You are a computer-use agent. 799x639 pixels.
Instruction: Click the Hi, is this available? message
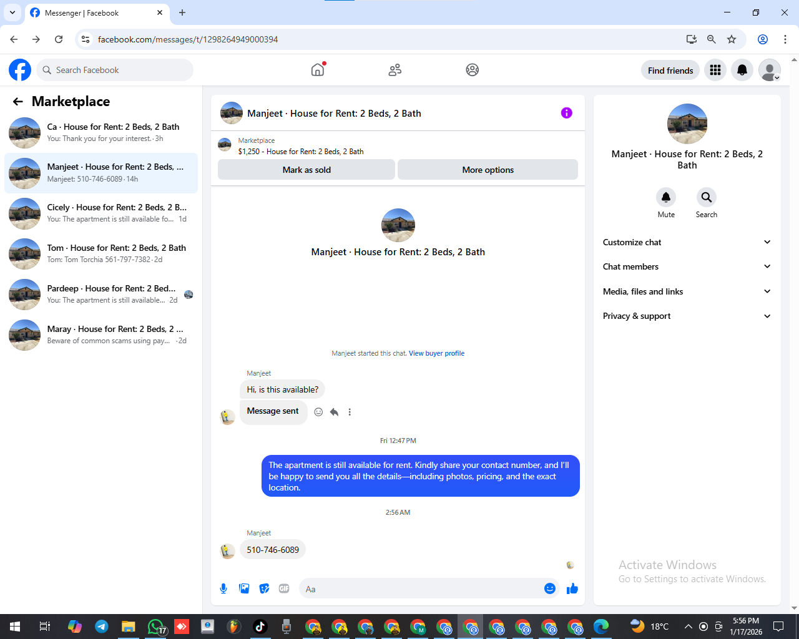pos(282,389)
